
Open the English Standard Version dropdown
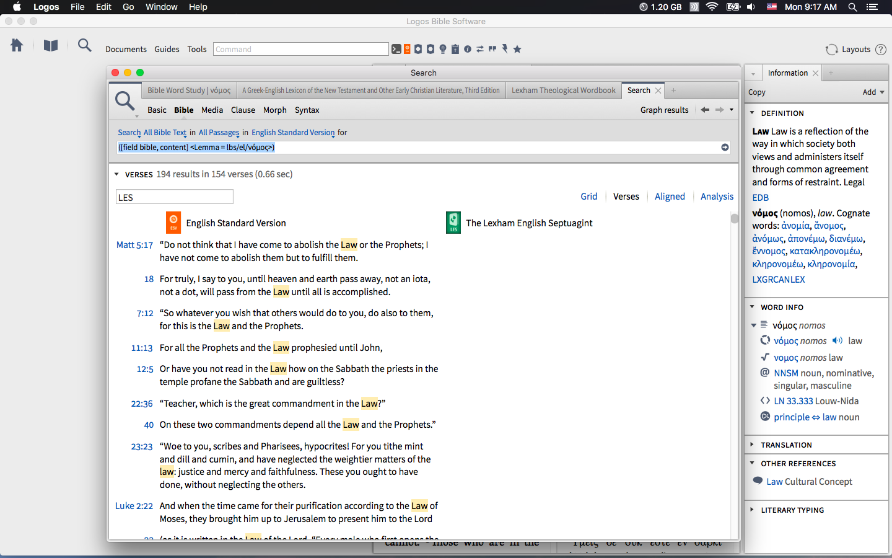point(293,133)
